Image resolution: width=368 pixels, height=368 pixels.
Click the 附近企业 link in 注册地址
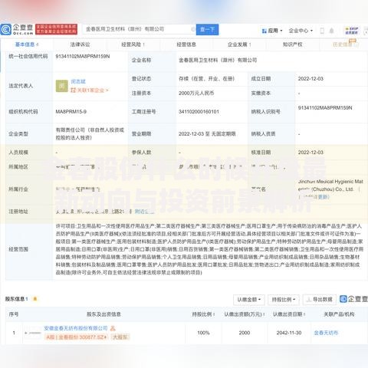pos(144,212)
